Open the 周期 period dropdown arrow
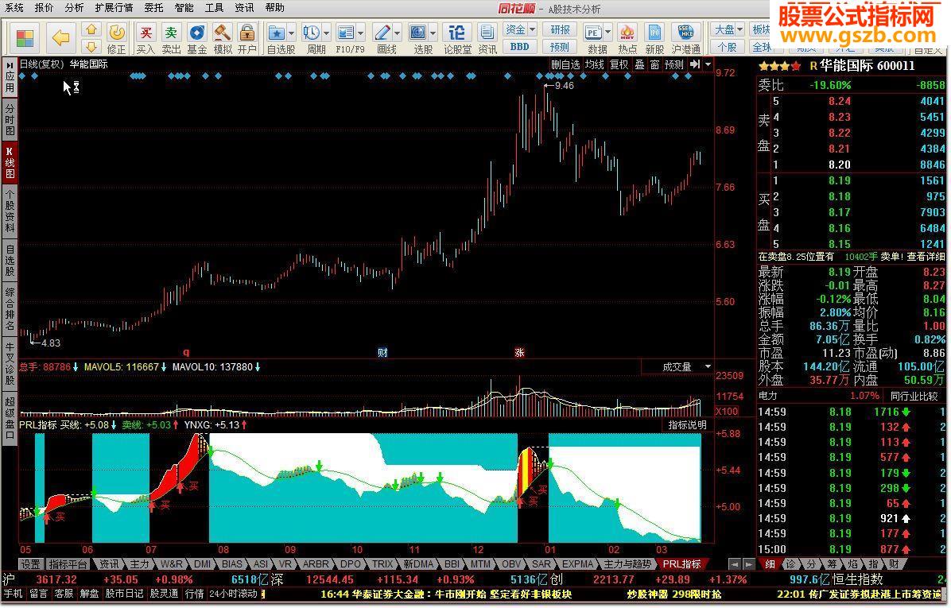 (x=326, y=33)
